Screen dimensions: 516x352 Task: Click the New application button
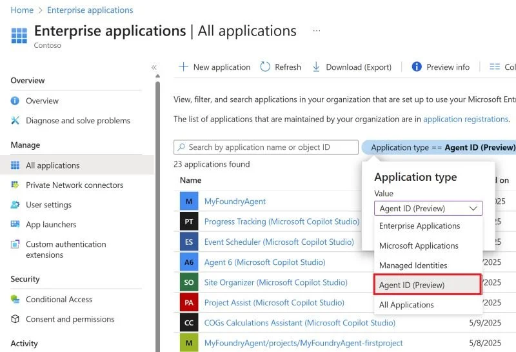click(x=215, y=67)
